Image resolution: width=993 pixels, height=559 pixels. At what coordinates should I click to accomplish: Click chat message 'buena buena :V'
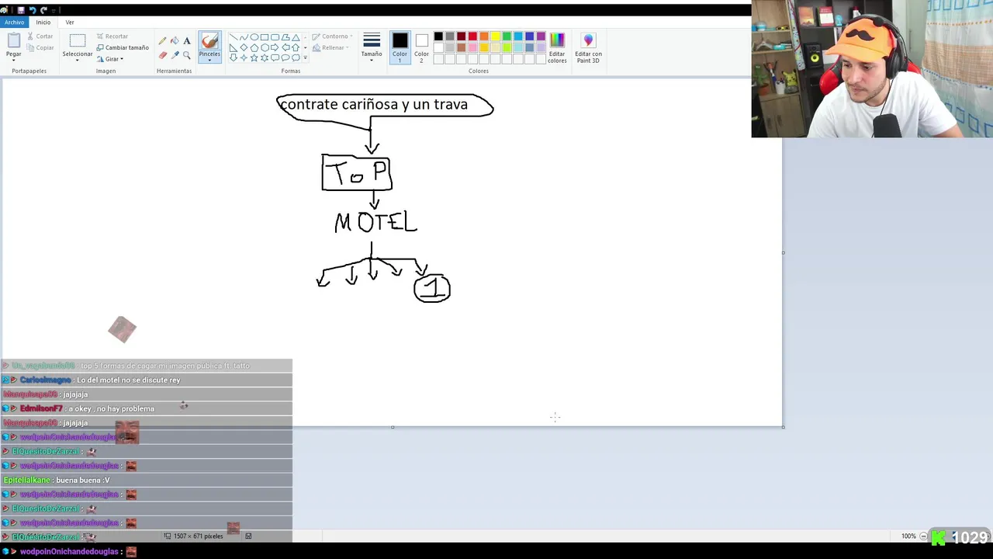point(83,481)
